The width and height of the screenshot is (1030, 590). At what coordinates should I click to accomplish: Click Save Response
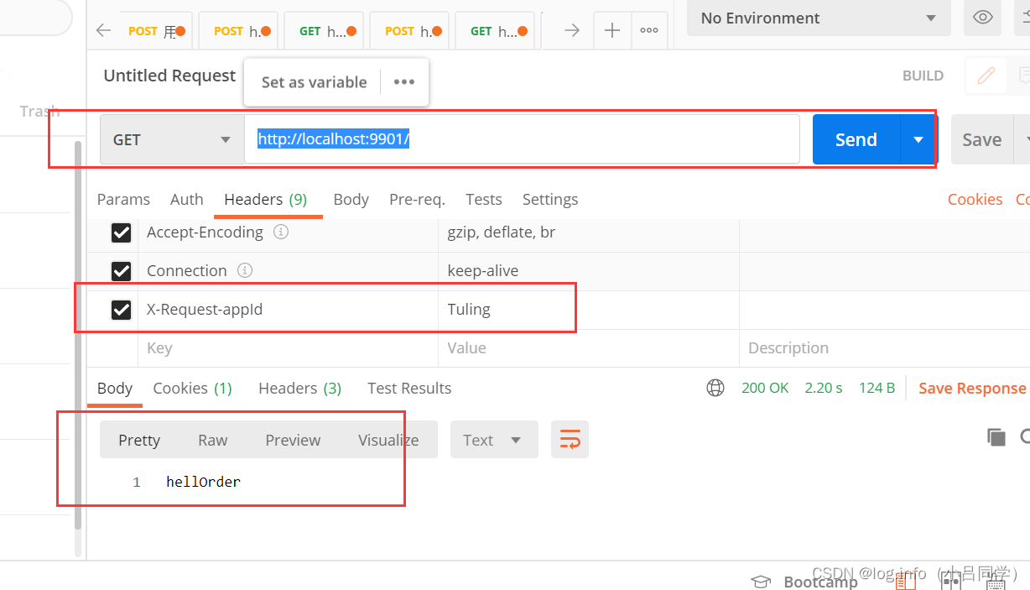coord(972,388)
